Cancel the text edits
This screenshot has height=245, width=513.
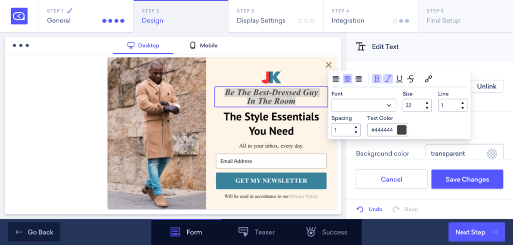coord(392,179)
